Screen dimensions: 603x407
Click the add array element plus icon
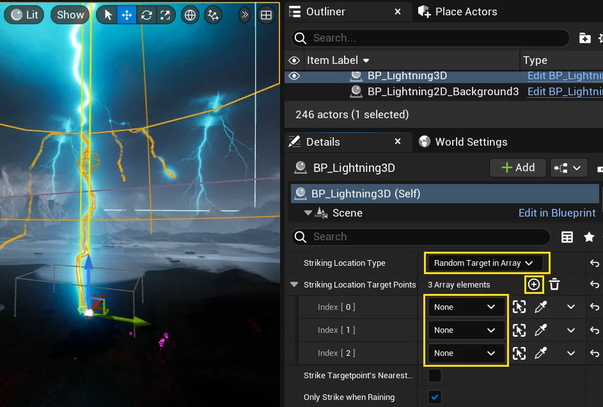click(534, 284)
